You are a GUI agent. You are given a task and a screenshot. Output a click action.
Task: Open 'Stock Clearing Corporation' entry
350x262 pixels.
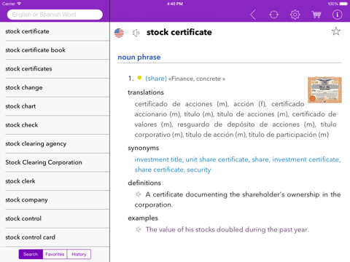click(55, 162)
